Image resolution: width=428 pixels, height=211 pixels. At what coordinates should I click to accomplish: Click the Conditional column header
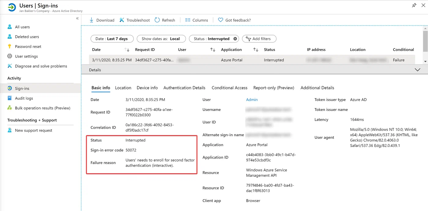(x=403, y=50)
